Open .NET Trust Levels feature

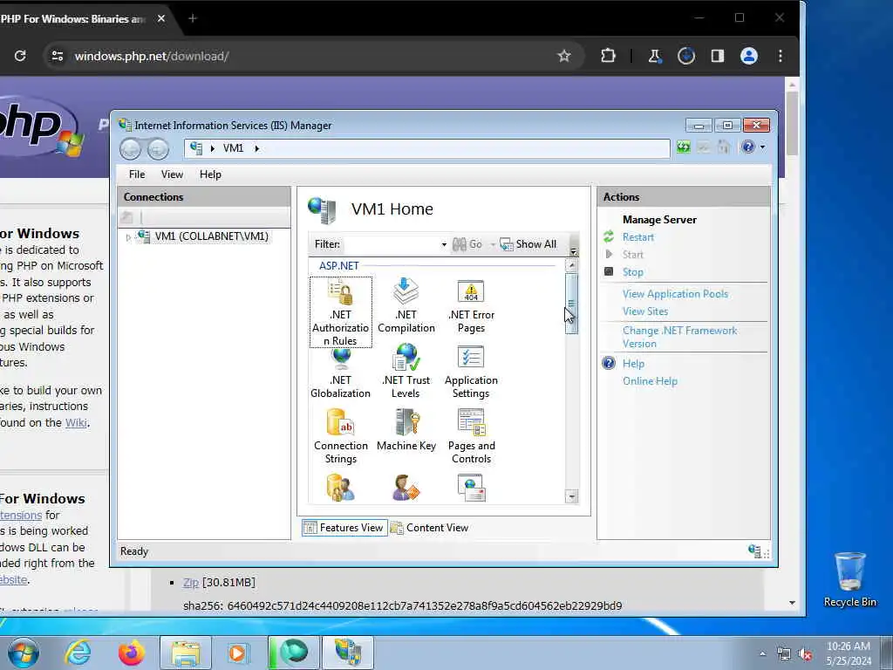pos(406,372)
